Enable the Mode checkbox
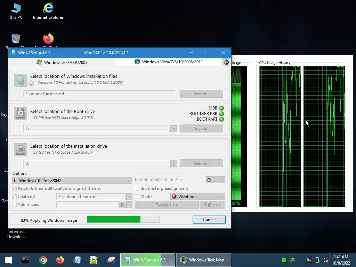Screen dimensions: 356x267 (x=137, y=197)
